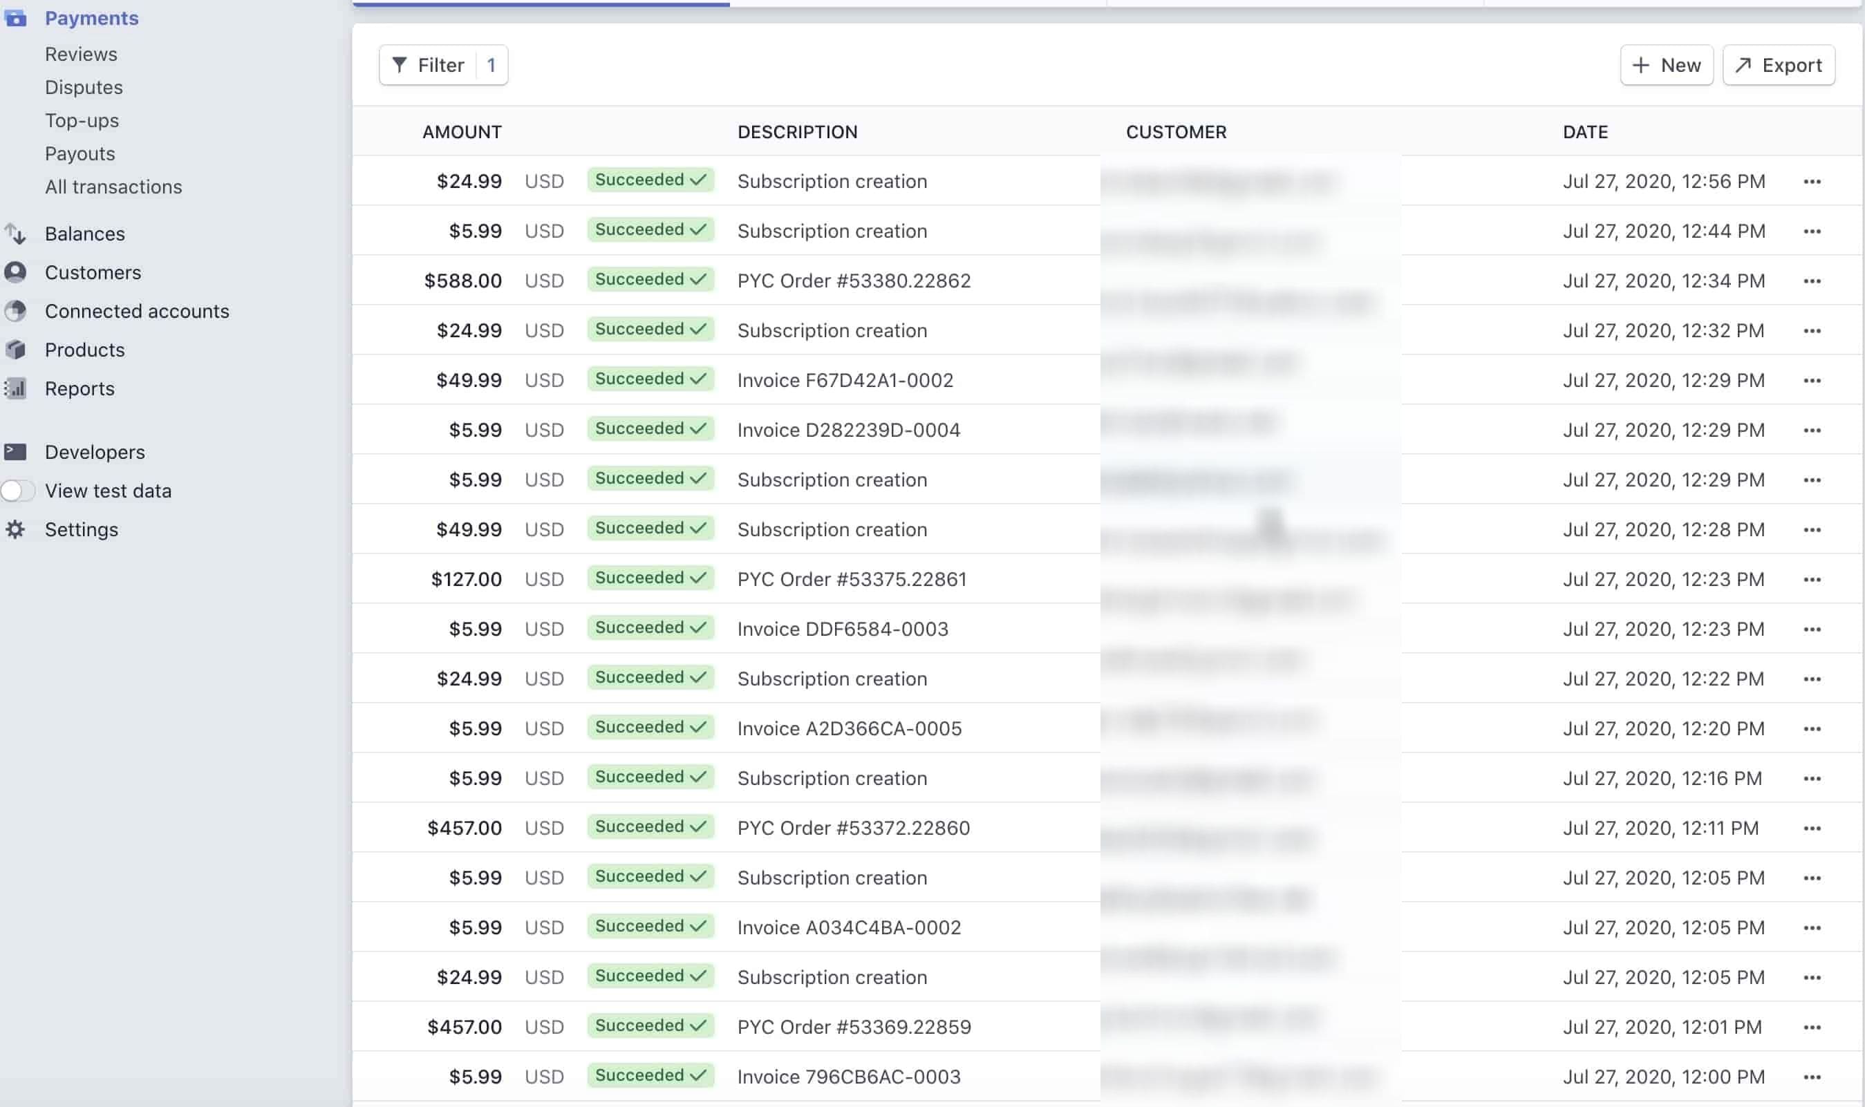Screen dimensions: 1865x1107
Task: Open more options for 12:28 PM payment
Action: 1812,529
